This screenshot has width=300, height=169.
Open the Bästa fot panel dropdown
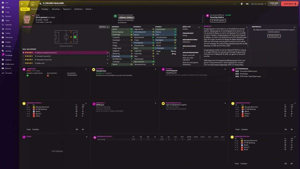click(x=199, y=27)
